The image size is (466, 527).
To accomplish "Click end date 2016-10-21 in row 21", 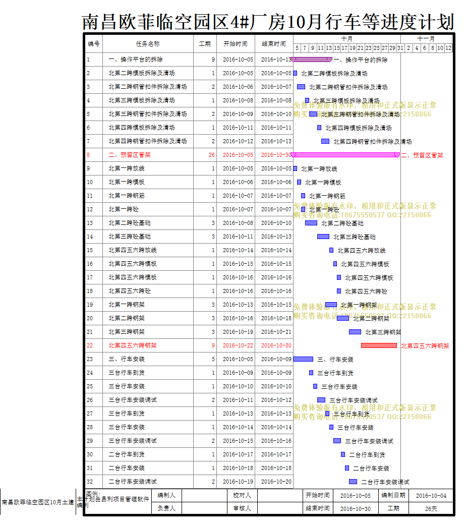I will [x=276, y=332].
